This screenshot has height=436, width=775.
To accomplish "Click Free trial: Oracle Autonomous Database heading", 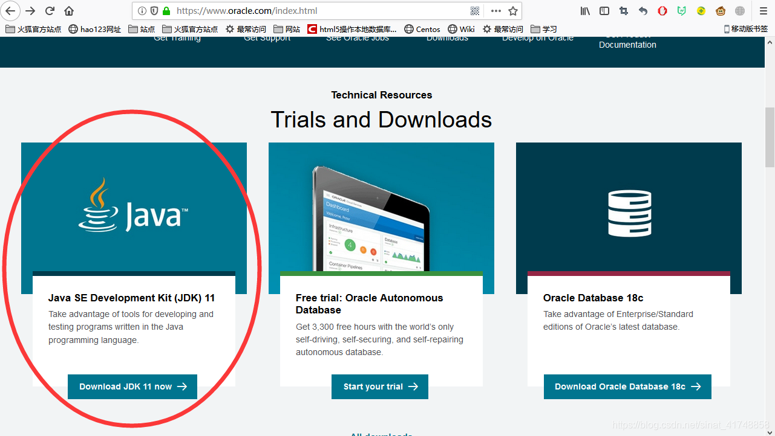I will click(369, 304).
